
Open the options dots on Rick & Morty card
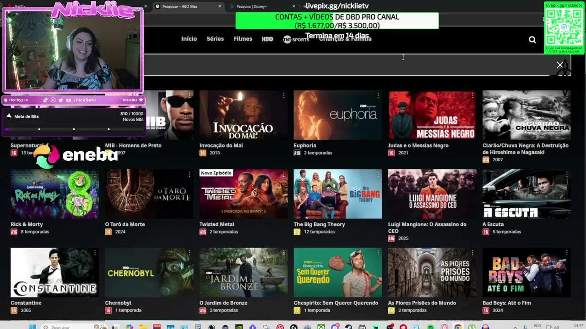click(x=95, y=174)
